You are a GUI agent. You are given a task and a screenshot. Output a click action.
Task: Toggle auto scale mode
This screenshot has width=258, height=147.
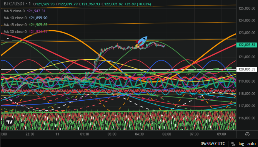point(251,144)
